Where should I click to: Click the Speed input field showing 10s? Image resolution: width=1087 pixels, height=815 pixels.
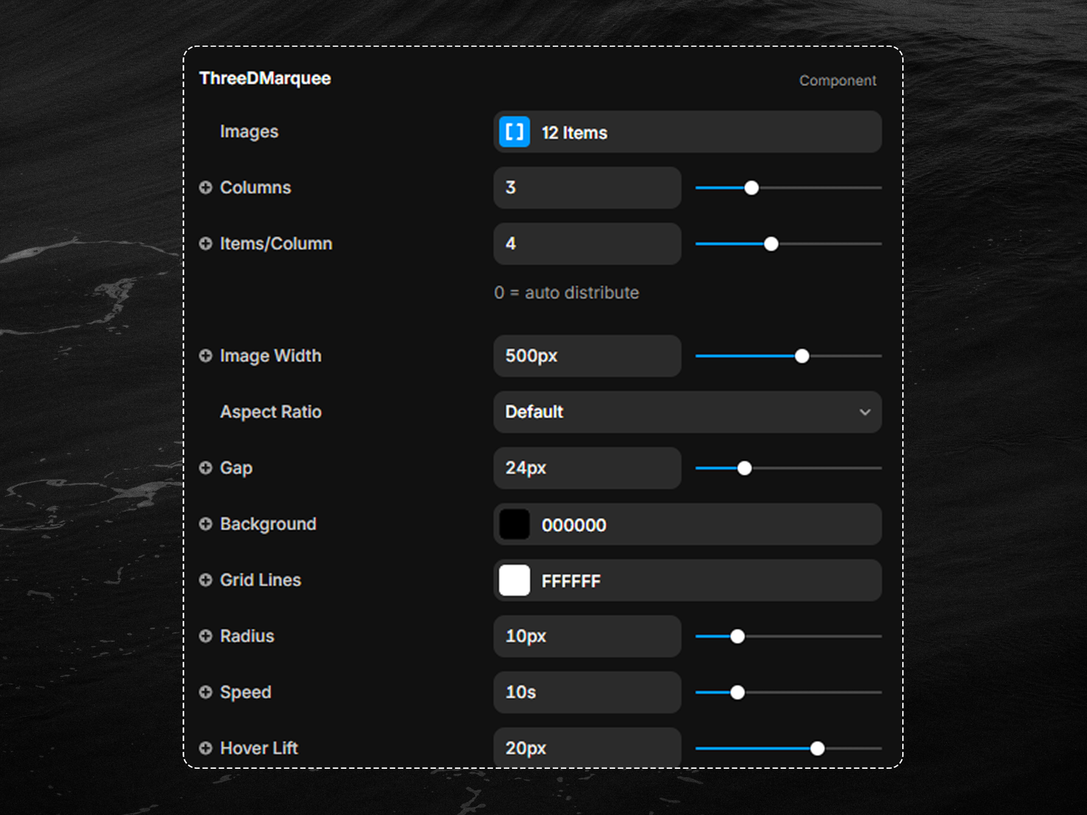tap(587, 692)
